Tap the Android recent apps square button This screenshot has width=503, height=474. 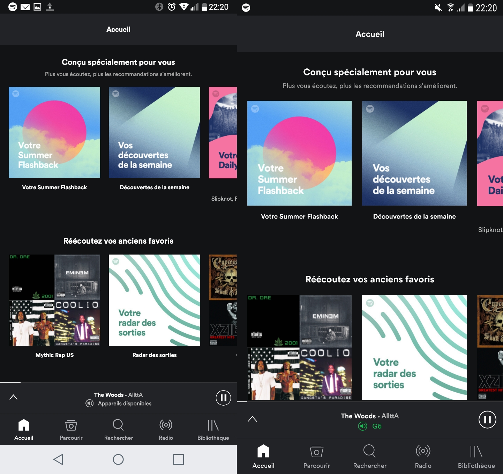point(178,459)
